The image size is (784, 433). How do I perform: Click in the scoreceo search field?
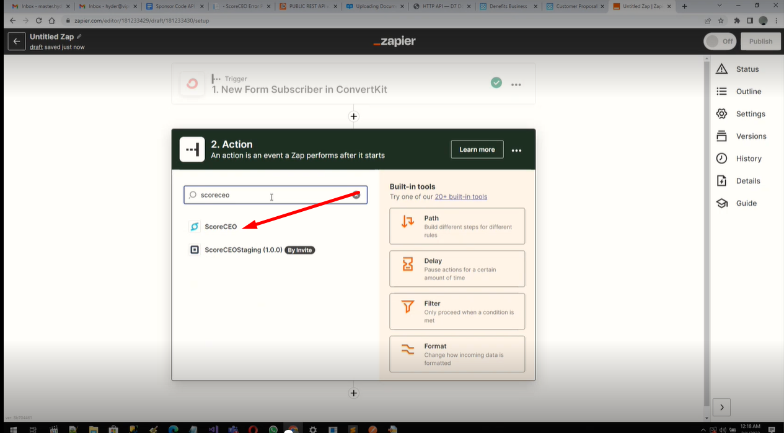tap(275, 195)
